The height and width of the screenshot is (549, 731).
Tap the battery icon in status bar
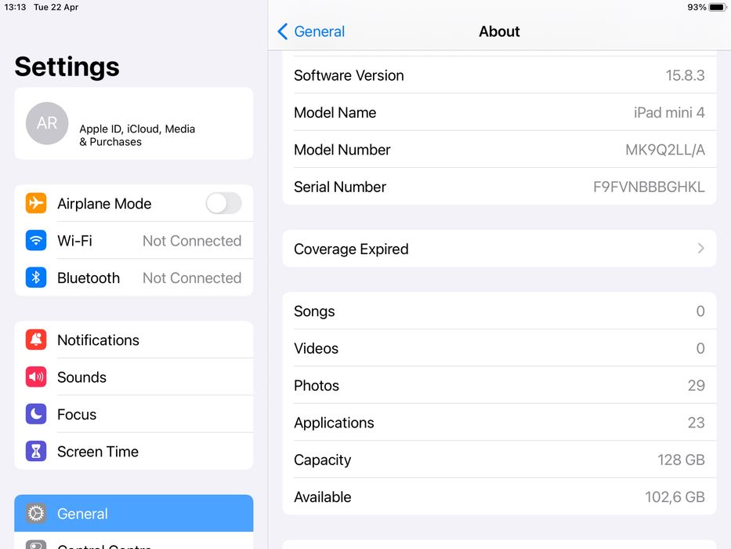tap(718, 7)
